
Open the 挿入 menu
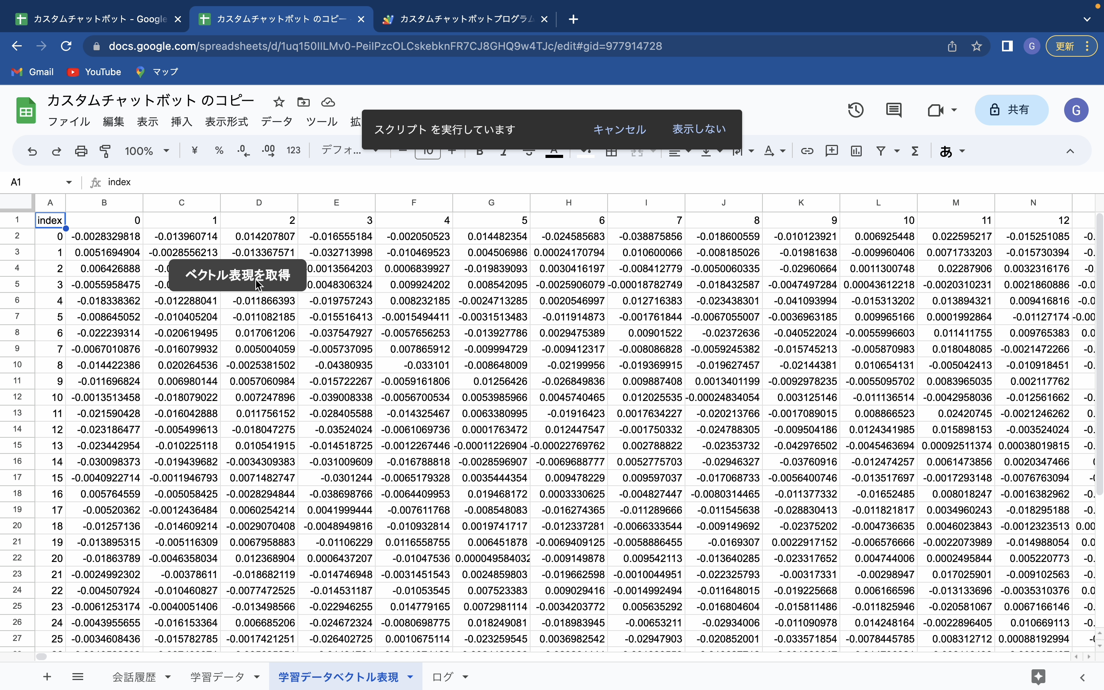point(181,122)
